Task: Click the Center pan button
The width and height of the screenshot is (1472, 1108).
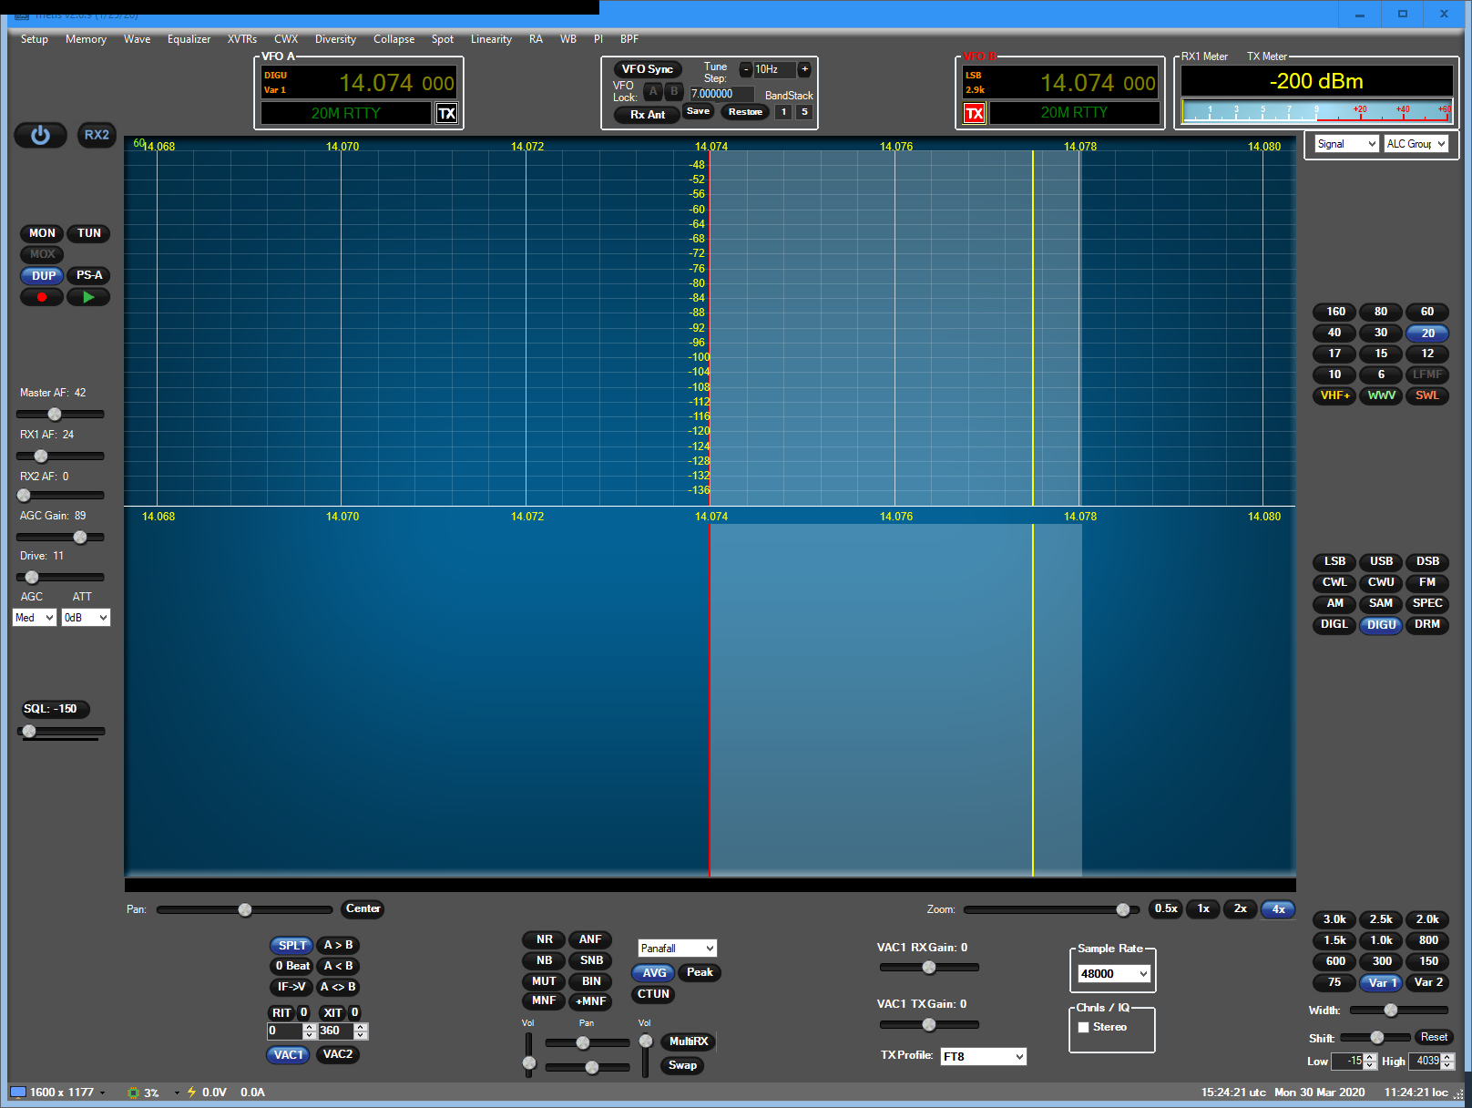Action: 363,908
